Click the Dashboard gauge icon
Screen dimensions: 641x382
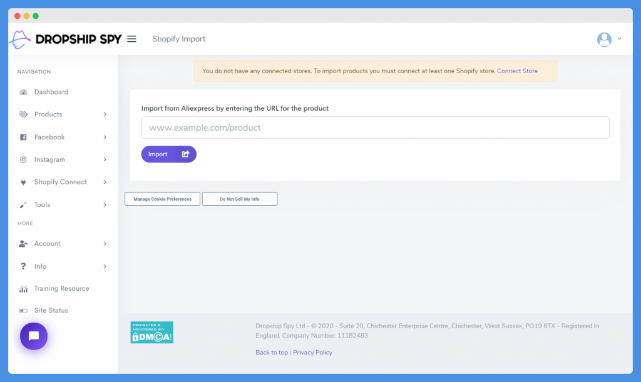click(x=23, y=93)
